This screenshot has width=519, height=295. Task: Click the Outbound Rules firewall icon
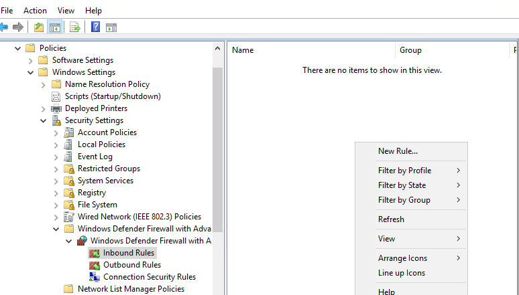click(95, 265)
